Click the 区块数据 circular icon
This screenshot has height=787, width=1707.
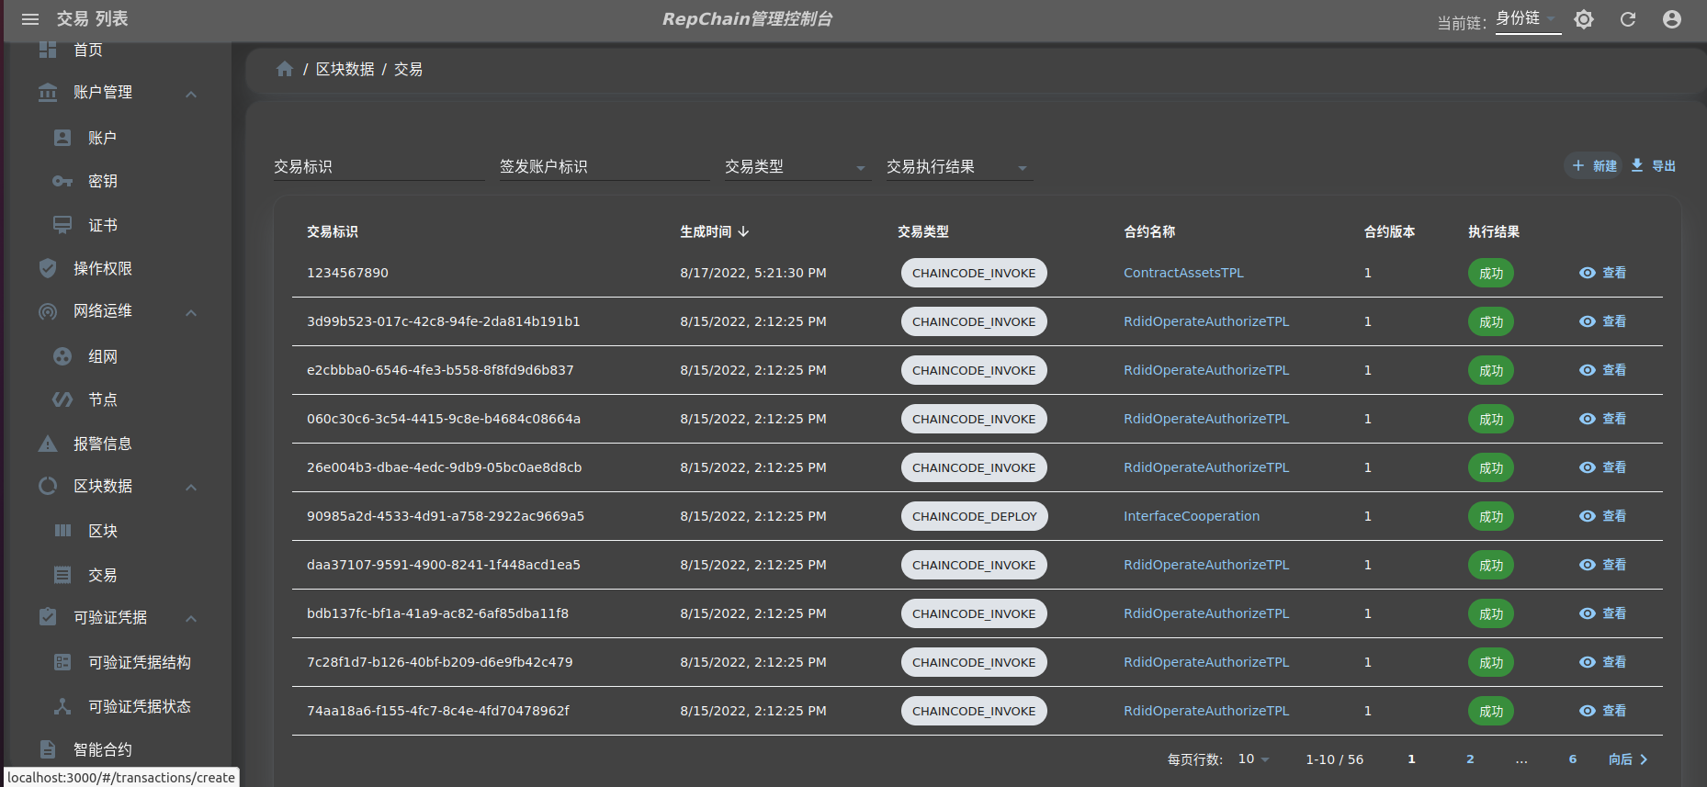(x=48, y=486)
